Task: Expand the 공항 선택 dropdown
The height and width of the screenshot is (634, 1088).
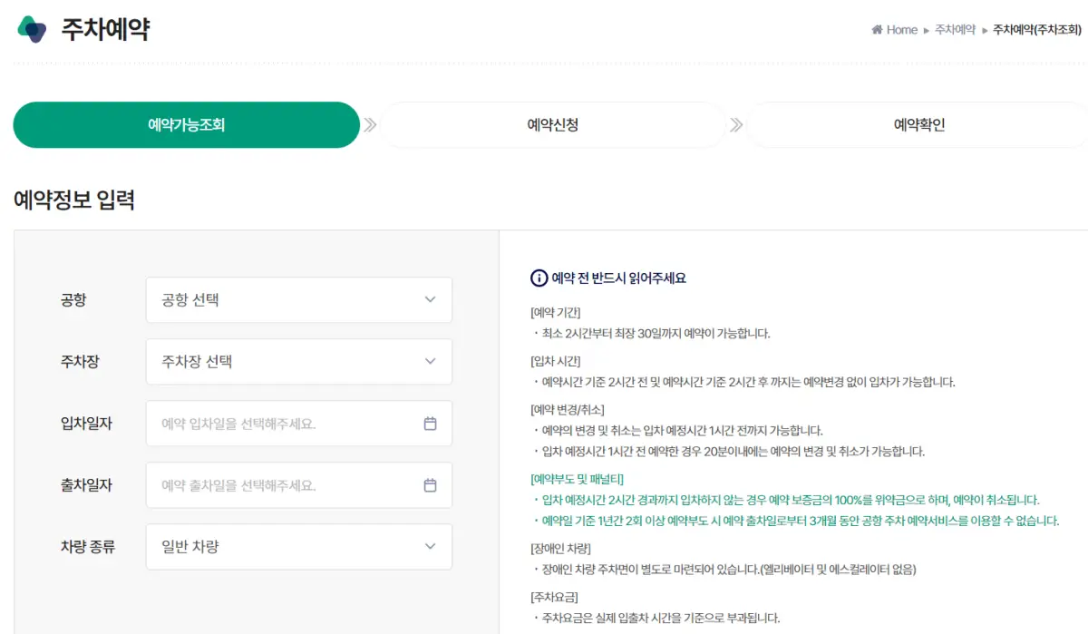Action: pos(299,300)
